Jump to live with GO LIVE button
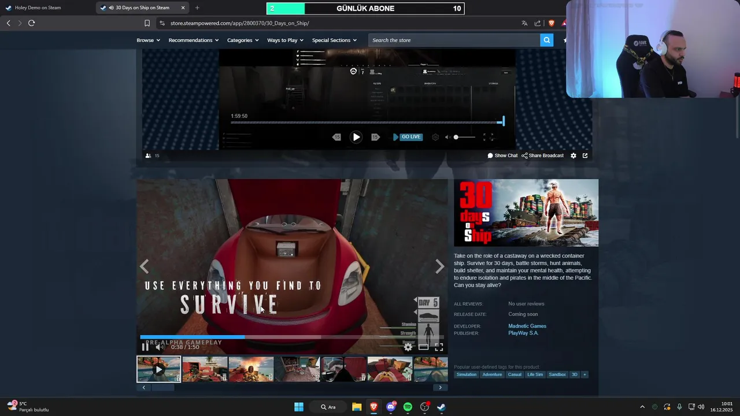Viewport: 740px width, 416px height. click(408, 137)
